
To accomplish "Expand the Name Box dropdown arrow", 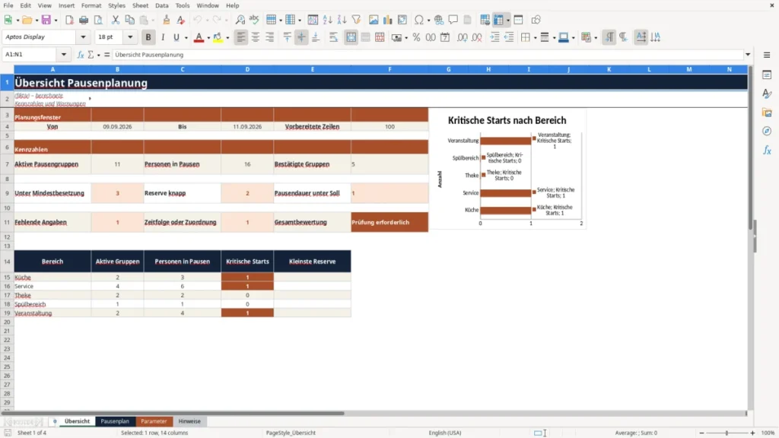I will 64,55.
